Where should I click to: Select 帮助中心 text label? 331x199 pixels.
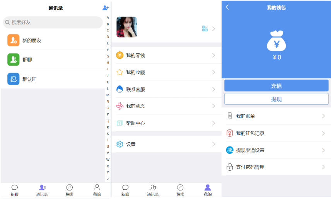coord(135,123)
